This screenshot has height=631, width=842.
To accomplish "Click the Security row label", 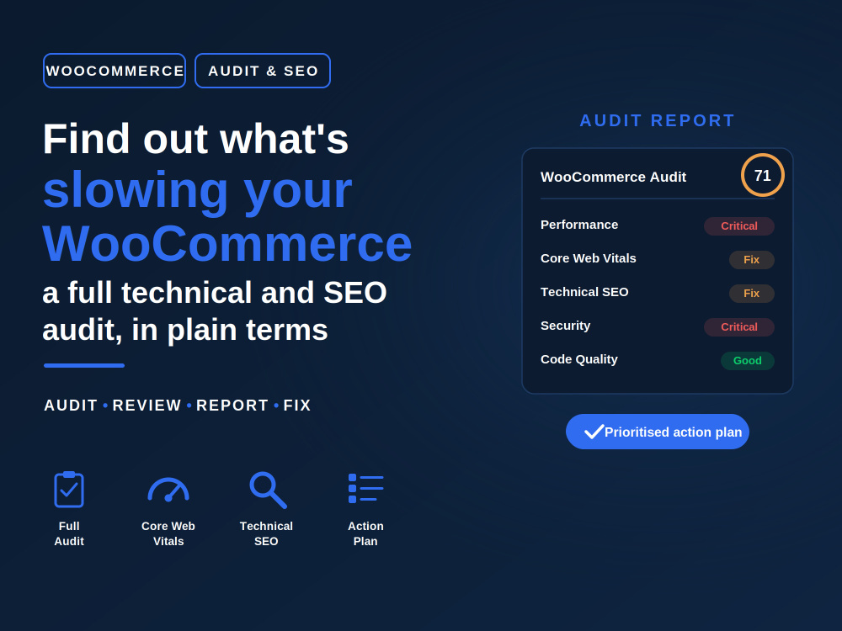I will 565,326.
